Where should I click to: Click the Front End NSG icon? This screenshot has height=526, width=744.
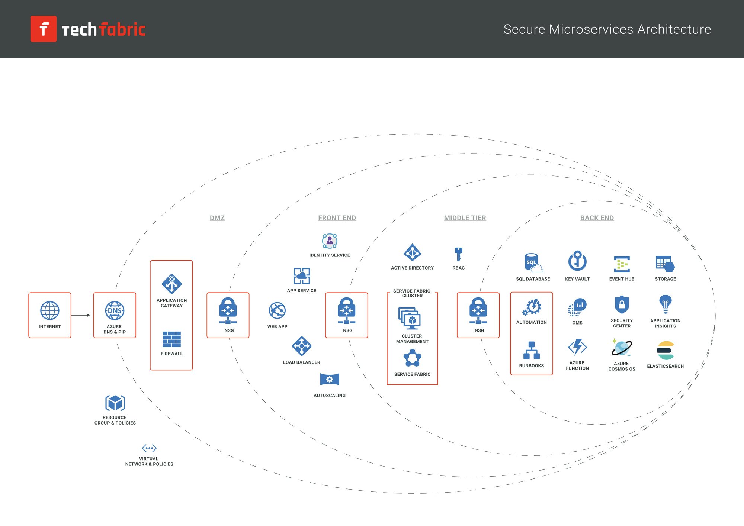click(346, 310)
